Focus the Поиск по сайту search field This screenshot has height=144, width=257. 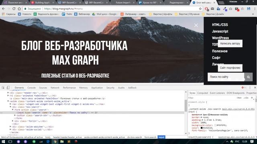point(226,77)
